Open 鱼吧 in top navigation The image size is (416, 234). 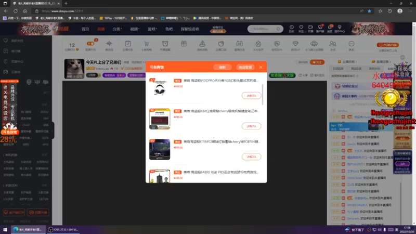169,29
